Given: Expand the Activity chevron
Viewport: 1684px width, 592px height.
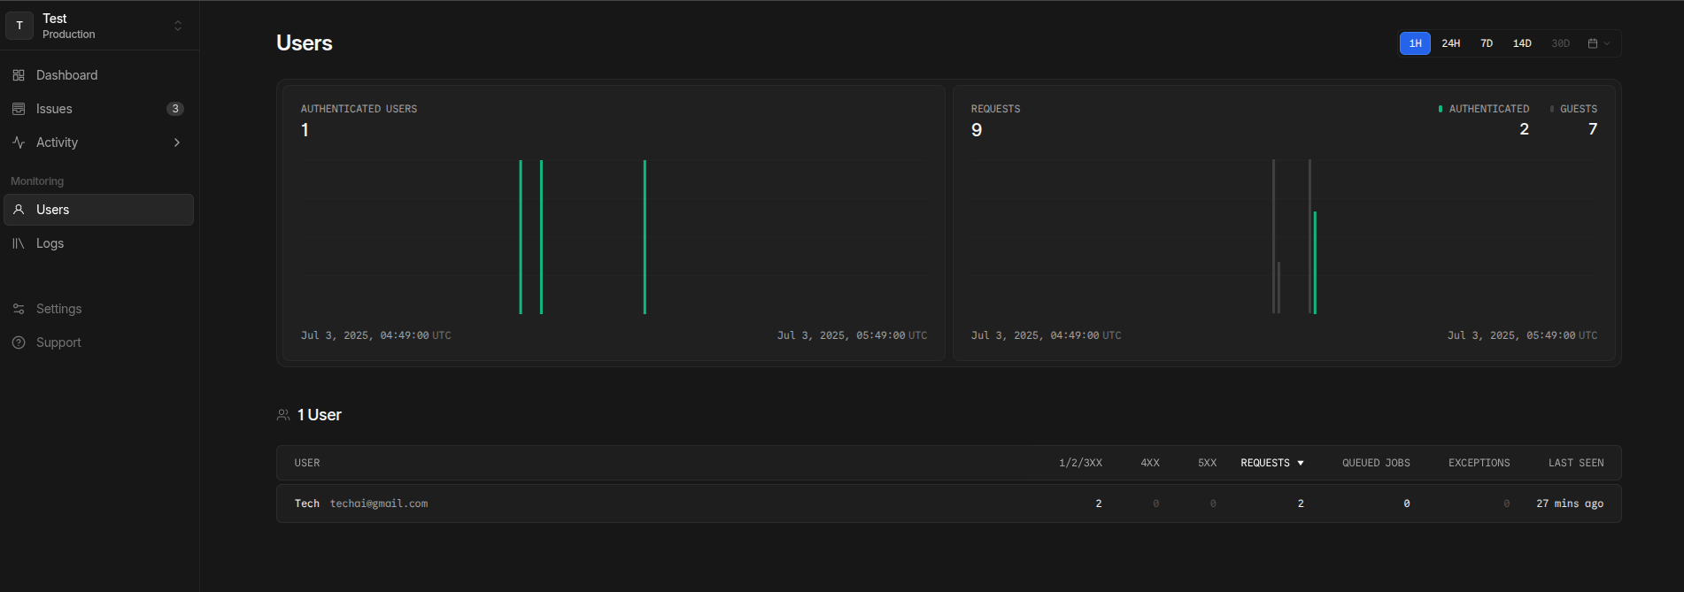Looking at the screenshot, I should pos(177,142).
